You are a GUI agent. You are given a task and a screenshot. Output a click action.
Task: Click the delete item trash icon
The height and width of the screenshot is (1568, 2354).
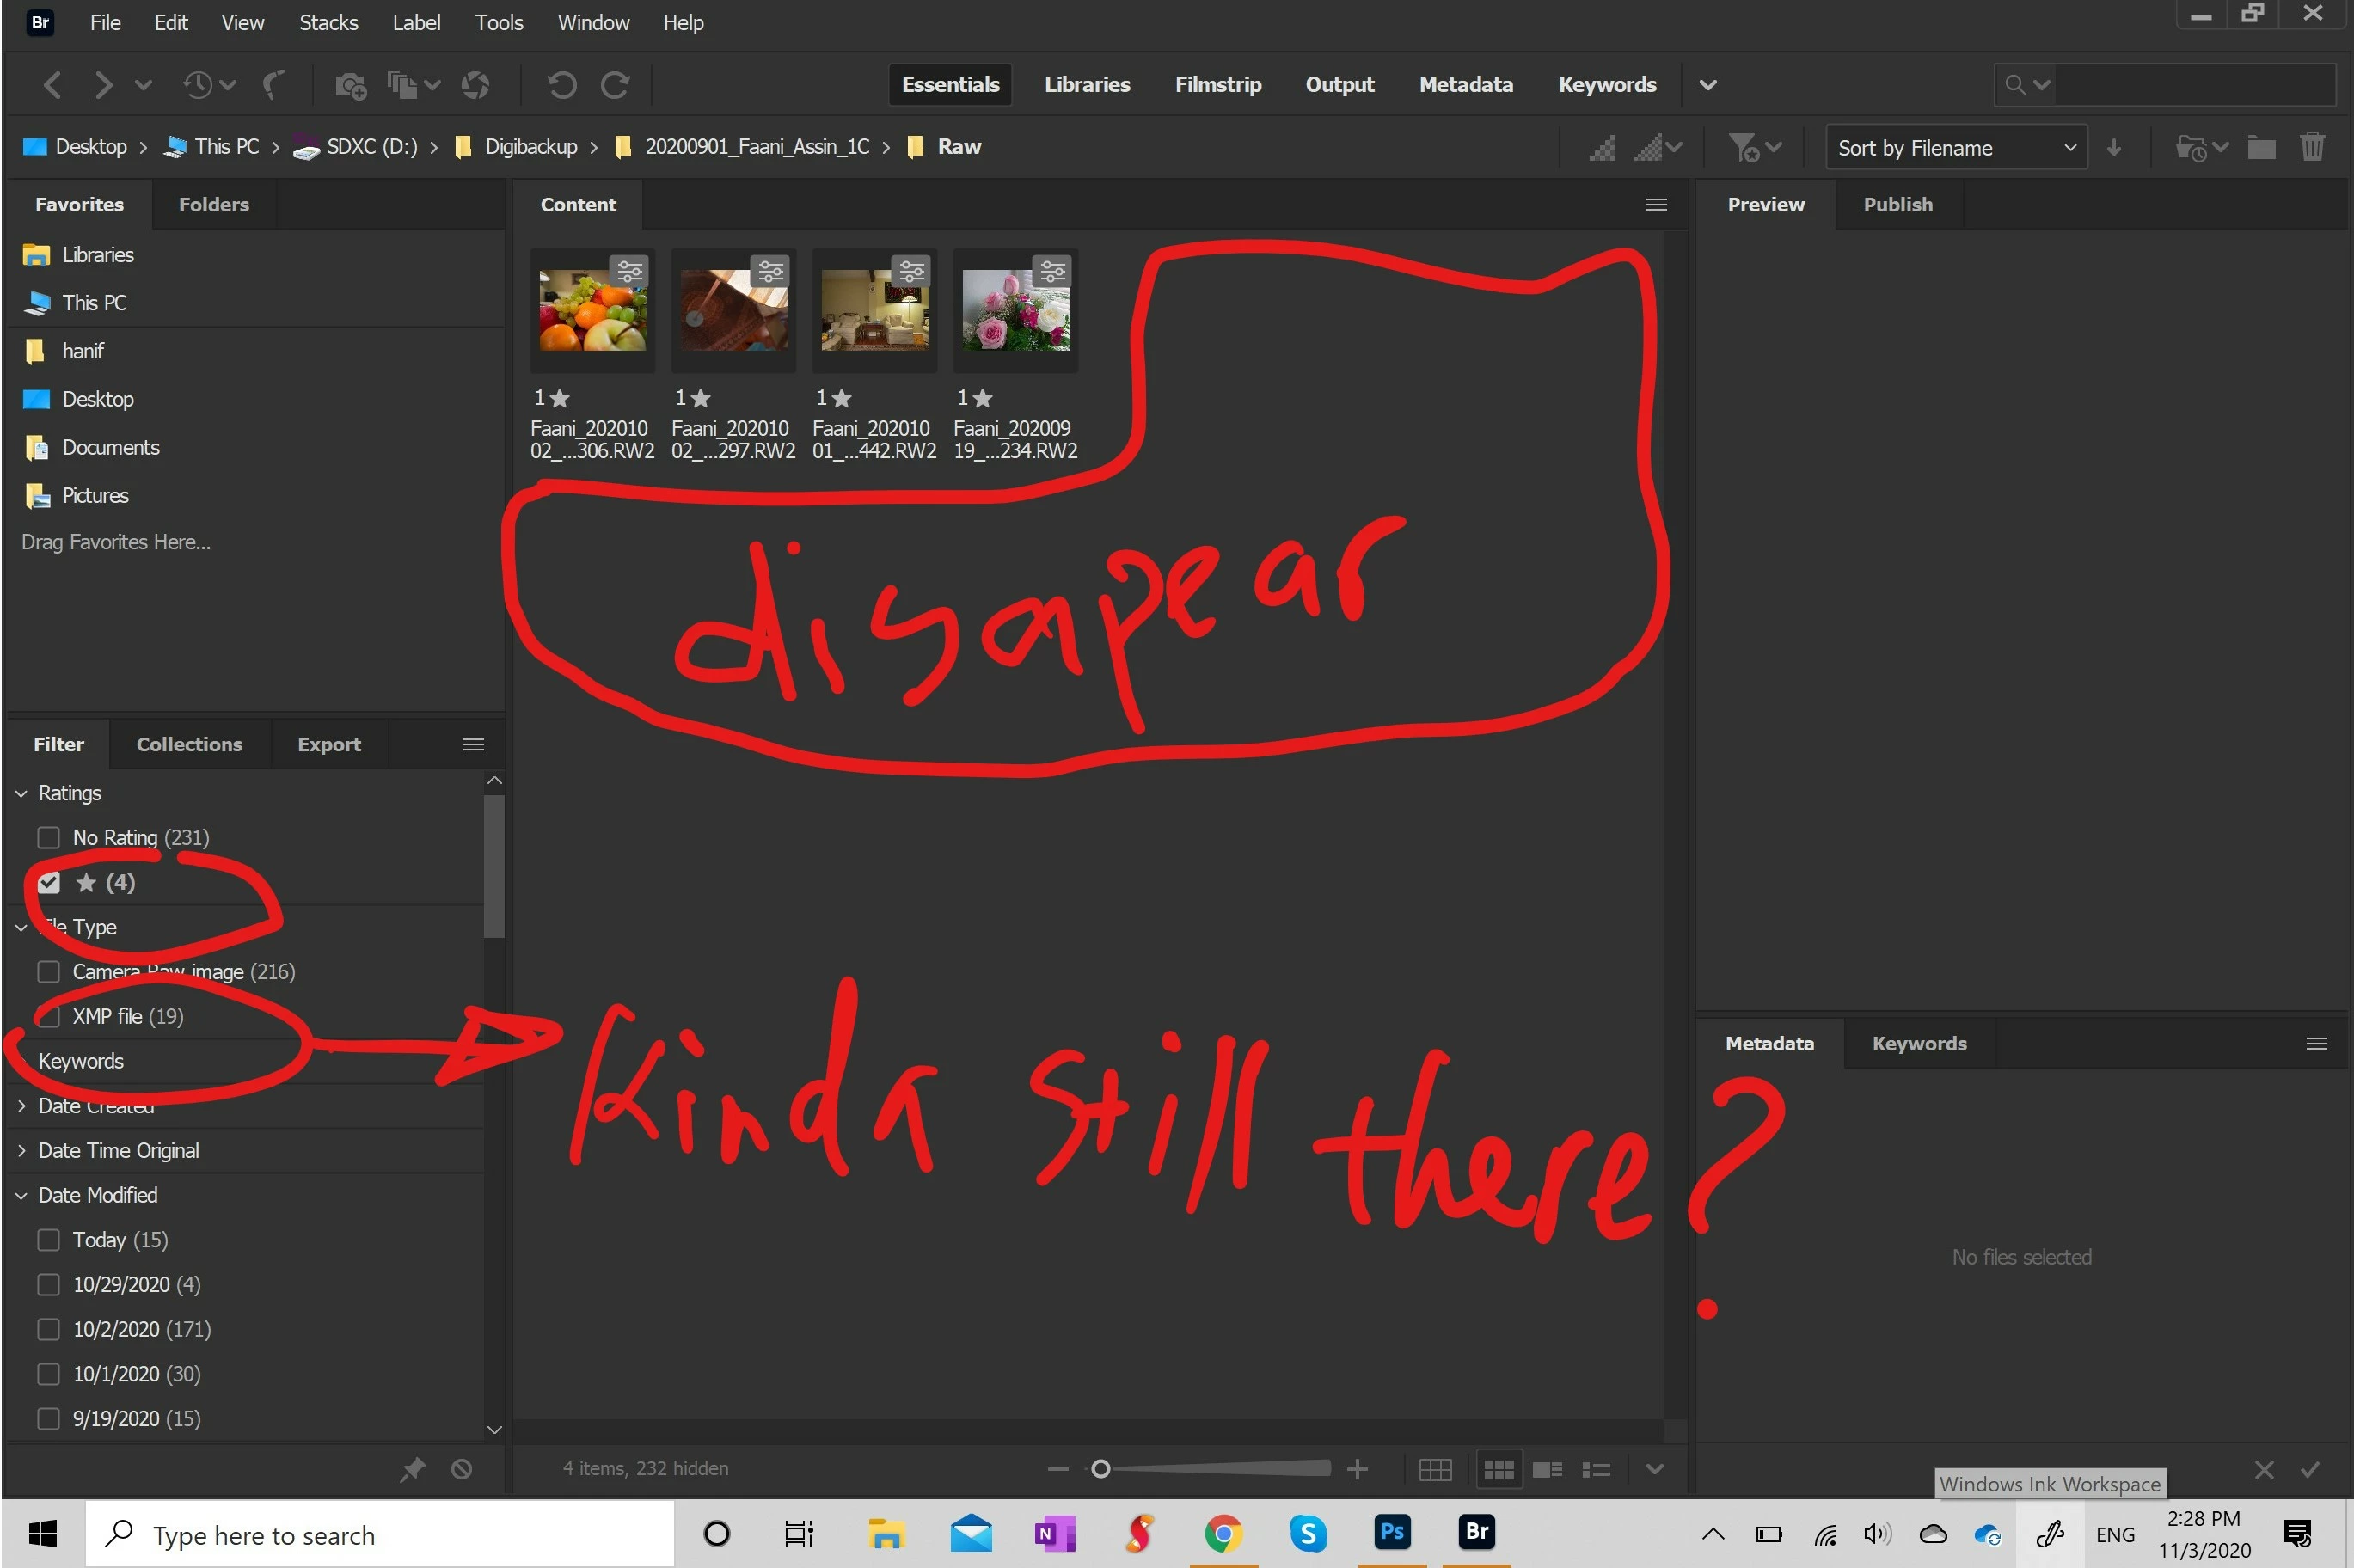tap(2311, 148)
